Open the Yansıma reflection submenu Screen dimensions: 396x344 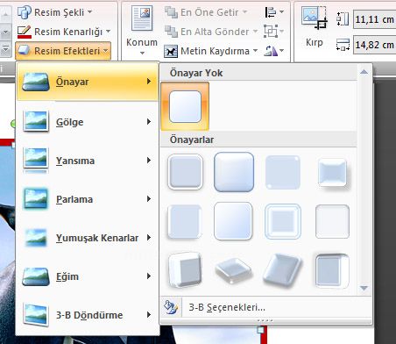click(88, 161)
